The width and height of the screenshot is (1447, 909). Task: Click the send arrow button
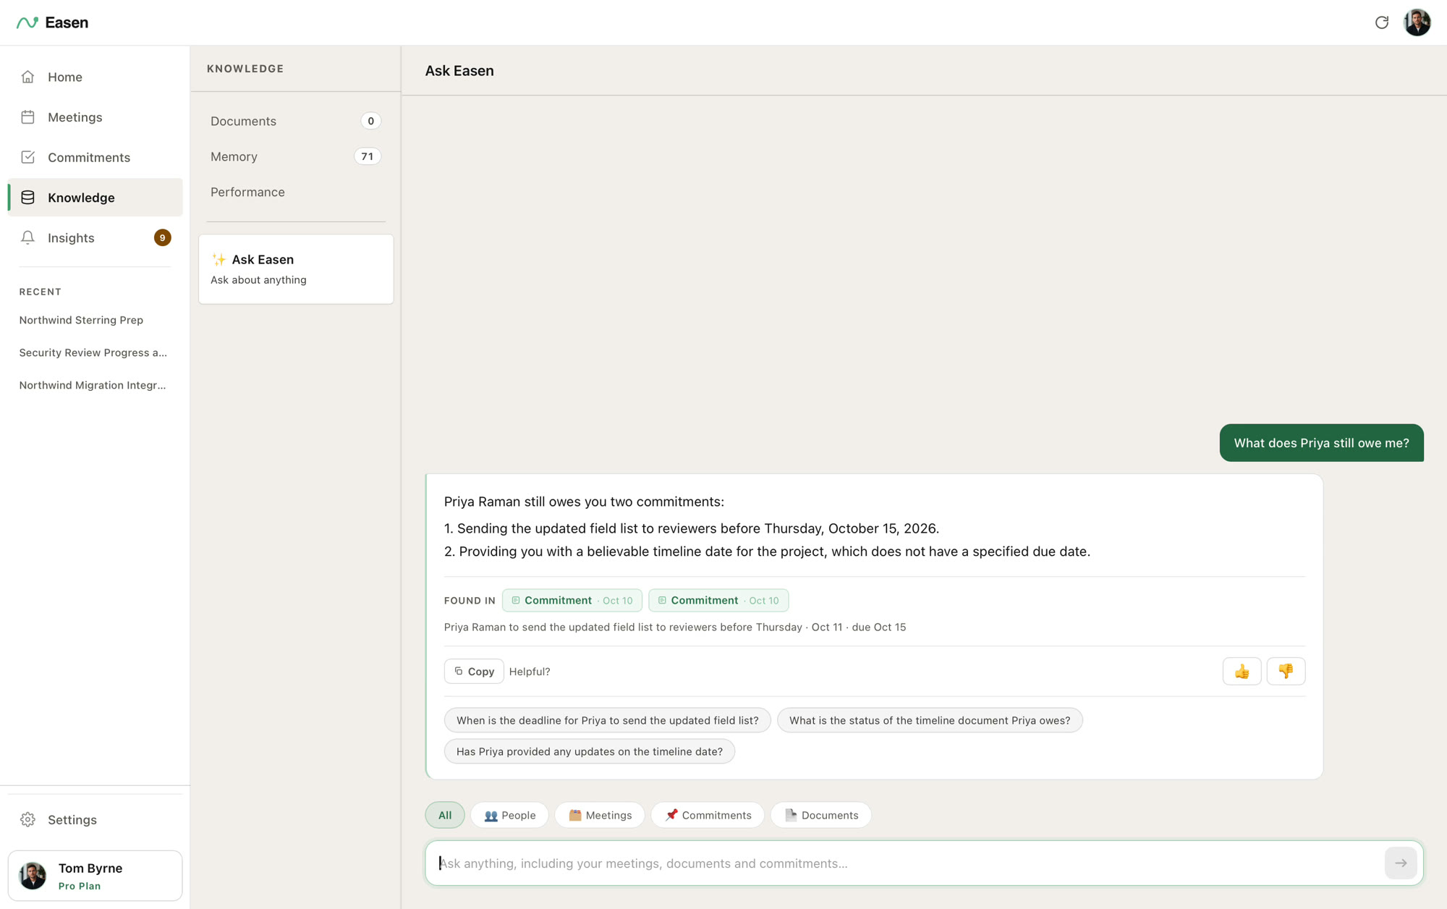click(x=1401, y=863)
